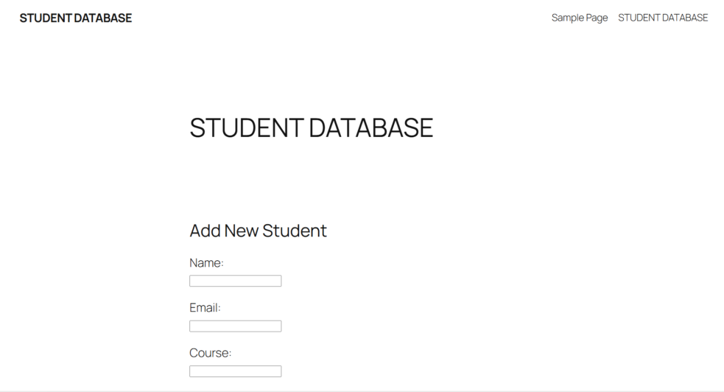The height and width of the screenshot is (392, 724).
Task: Click the Email field label
Action: [x=205, y=308]
